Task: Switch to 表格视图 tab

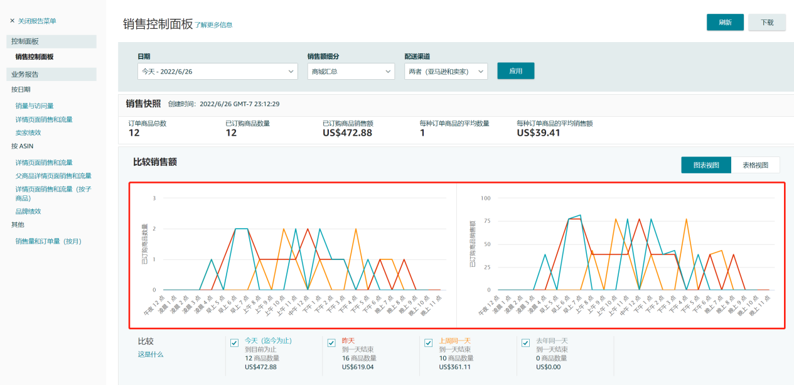Action: point(755,165)
